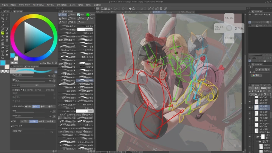This screenshot has height=153, width=272.
Task: Toggle visibility of layer 레이어 97
Action: [x=250, y=113]
